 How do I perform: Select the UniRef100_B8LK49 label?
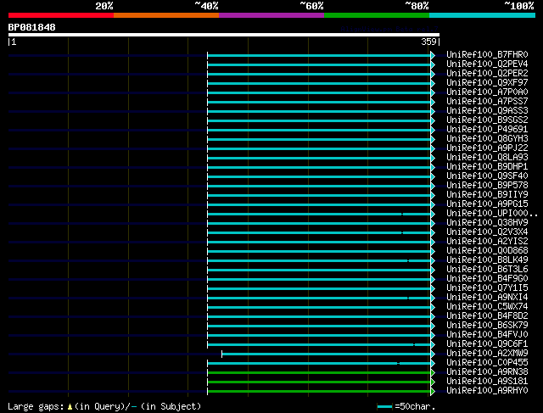coord(487,260)
